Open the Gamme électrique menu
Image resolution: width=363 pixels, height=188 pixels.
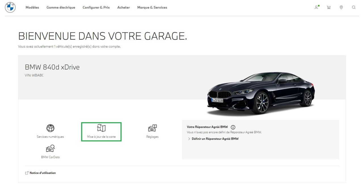point(61,8)
